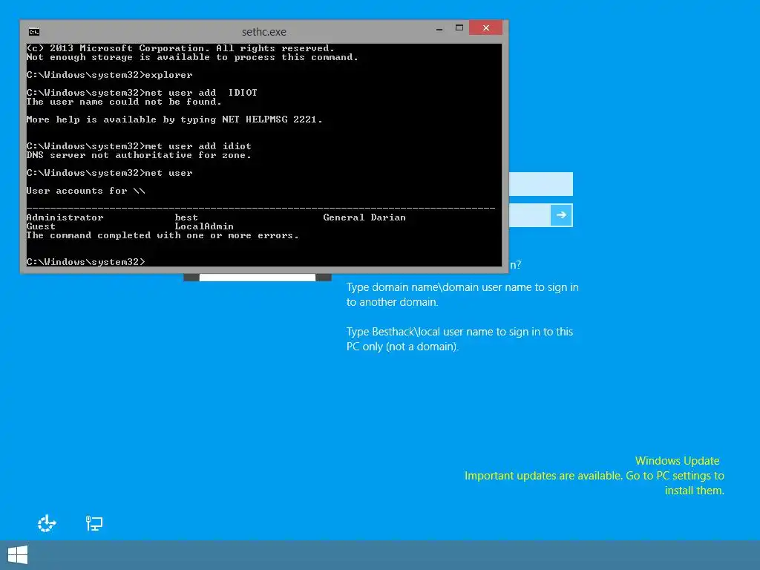Close the sethc.exe command window

[x=485, y=28]
